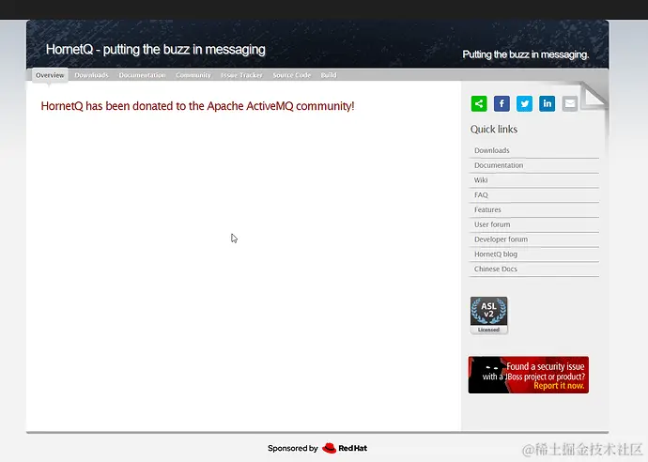Image resolution: width=648 pixels, height=462 pixels.
Task: Go to the Documentation tab
Action: (142, 75)
